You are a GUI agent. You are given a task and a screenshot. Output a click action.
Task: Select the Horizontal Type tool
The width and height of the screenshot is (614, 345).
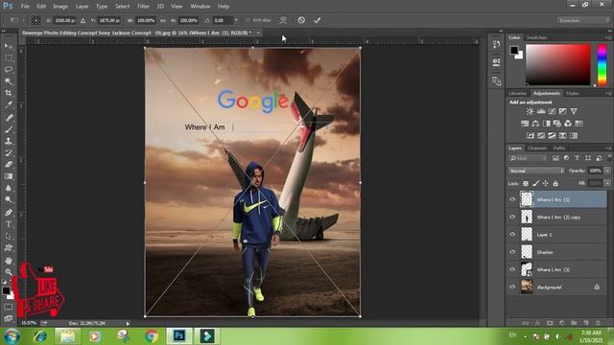(9, 224)
